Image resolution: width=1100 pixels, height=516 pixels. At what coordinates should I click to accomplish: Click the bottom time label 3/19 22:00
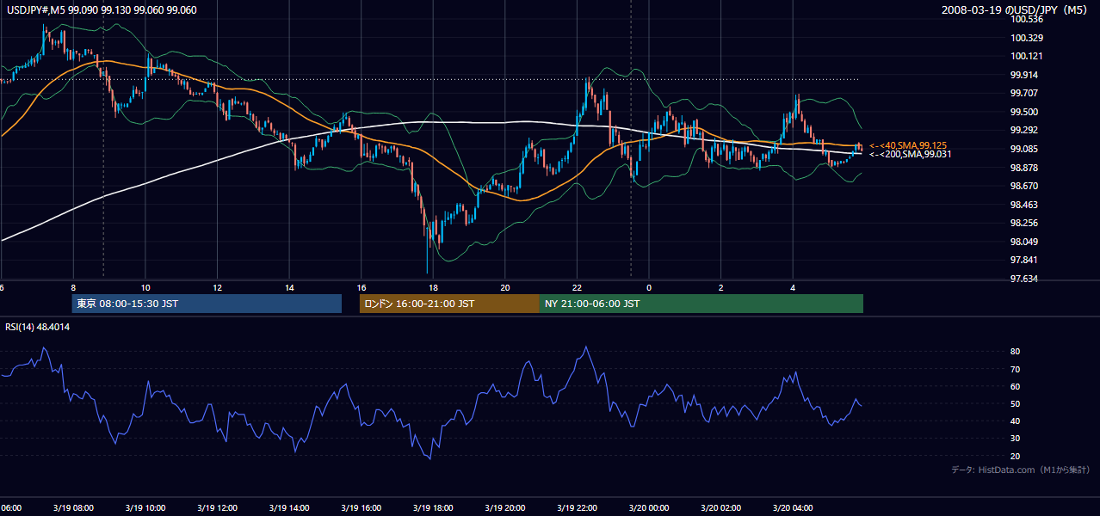[x=577, y=508]
